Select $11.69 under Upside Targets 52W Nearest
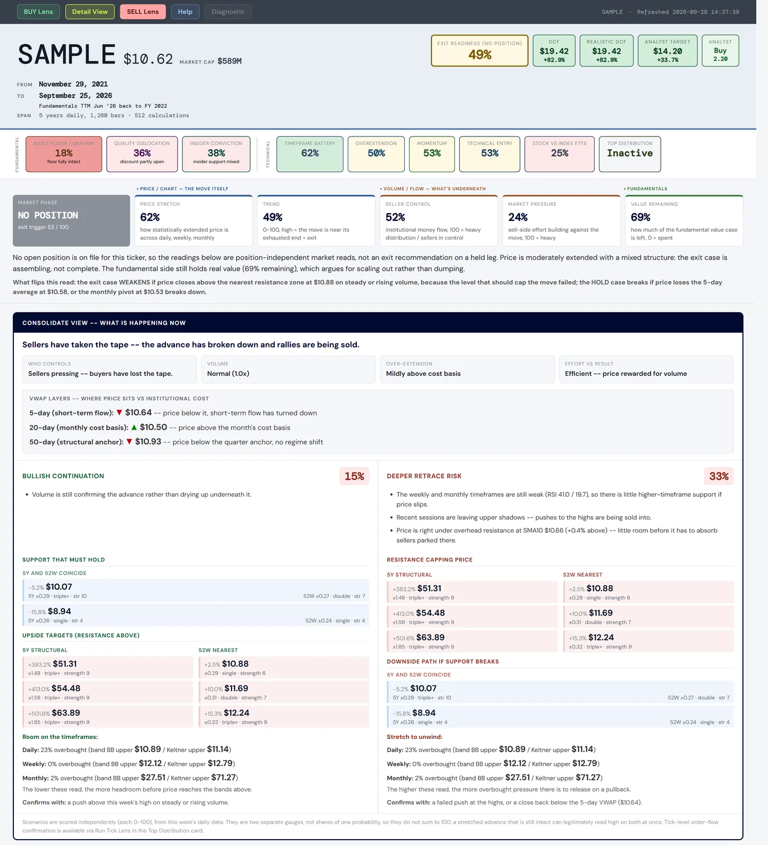This screenshot has width=768, height=845. click(284, 692)
